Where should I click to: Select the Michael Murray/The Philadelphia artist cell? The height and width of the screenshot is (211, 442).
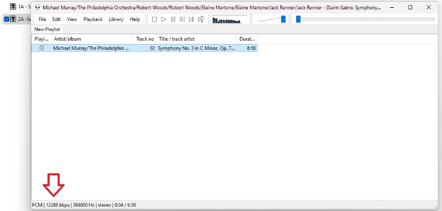point(91,48)
